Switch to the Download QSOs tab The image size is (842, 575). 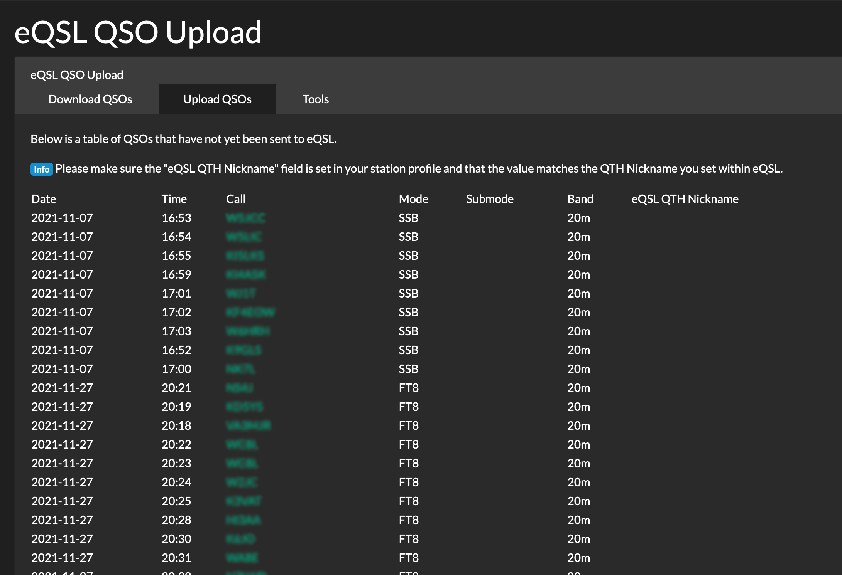coord(90,99)
